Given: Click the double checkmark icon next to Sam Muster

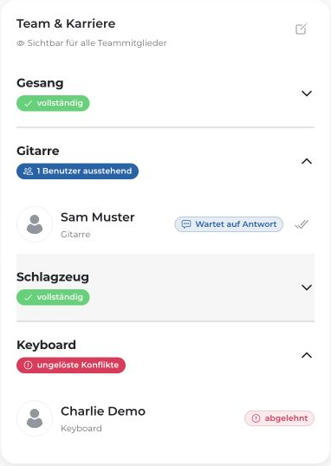Looking at the screenshot, I should click(302, 224).
